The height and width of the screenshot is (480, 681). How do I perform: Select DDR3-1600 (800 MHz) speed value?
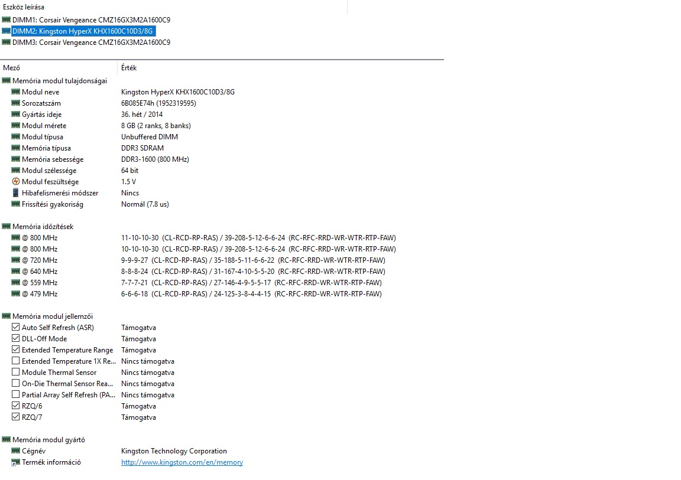(x=155, y=159)
